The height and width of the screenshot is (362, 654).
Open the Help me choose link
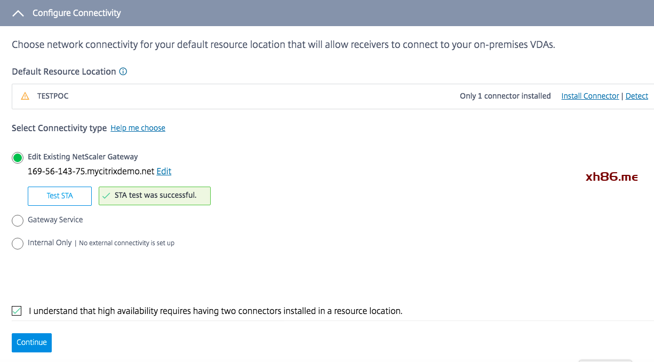[138, 128]
